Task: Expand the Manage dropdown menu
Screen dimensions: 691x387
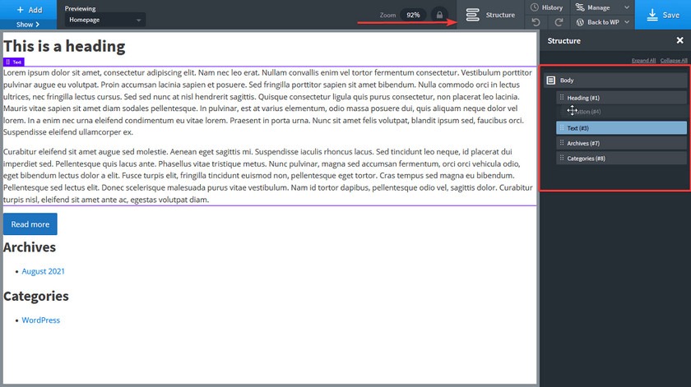Action: pos(627,7)
